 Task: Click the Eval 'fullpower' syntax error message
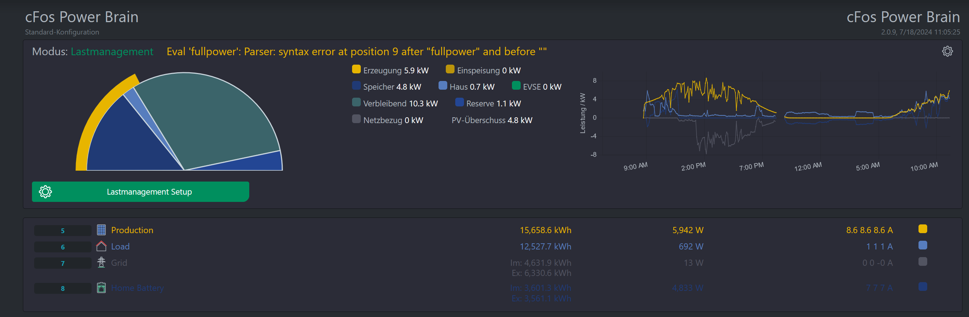[x=356, y=52]
